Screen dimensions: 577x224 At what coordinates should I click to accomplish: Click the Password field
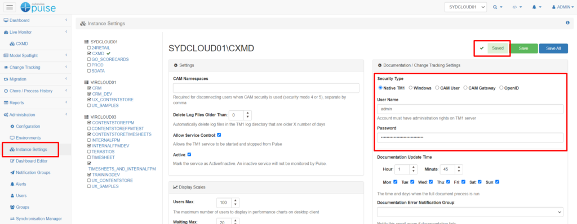pos(470,137)
